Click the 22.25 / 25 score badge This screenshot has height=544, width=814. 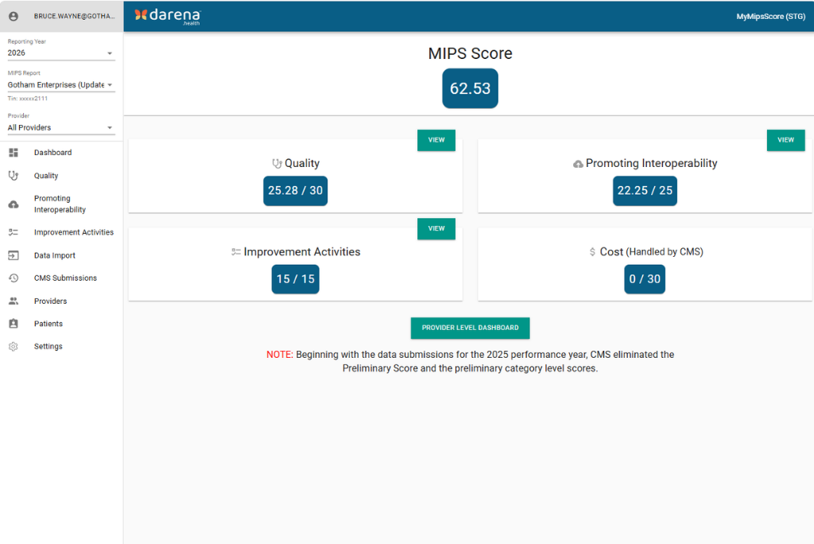click(x=645, y=191)
